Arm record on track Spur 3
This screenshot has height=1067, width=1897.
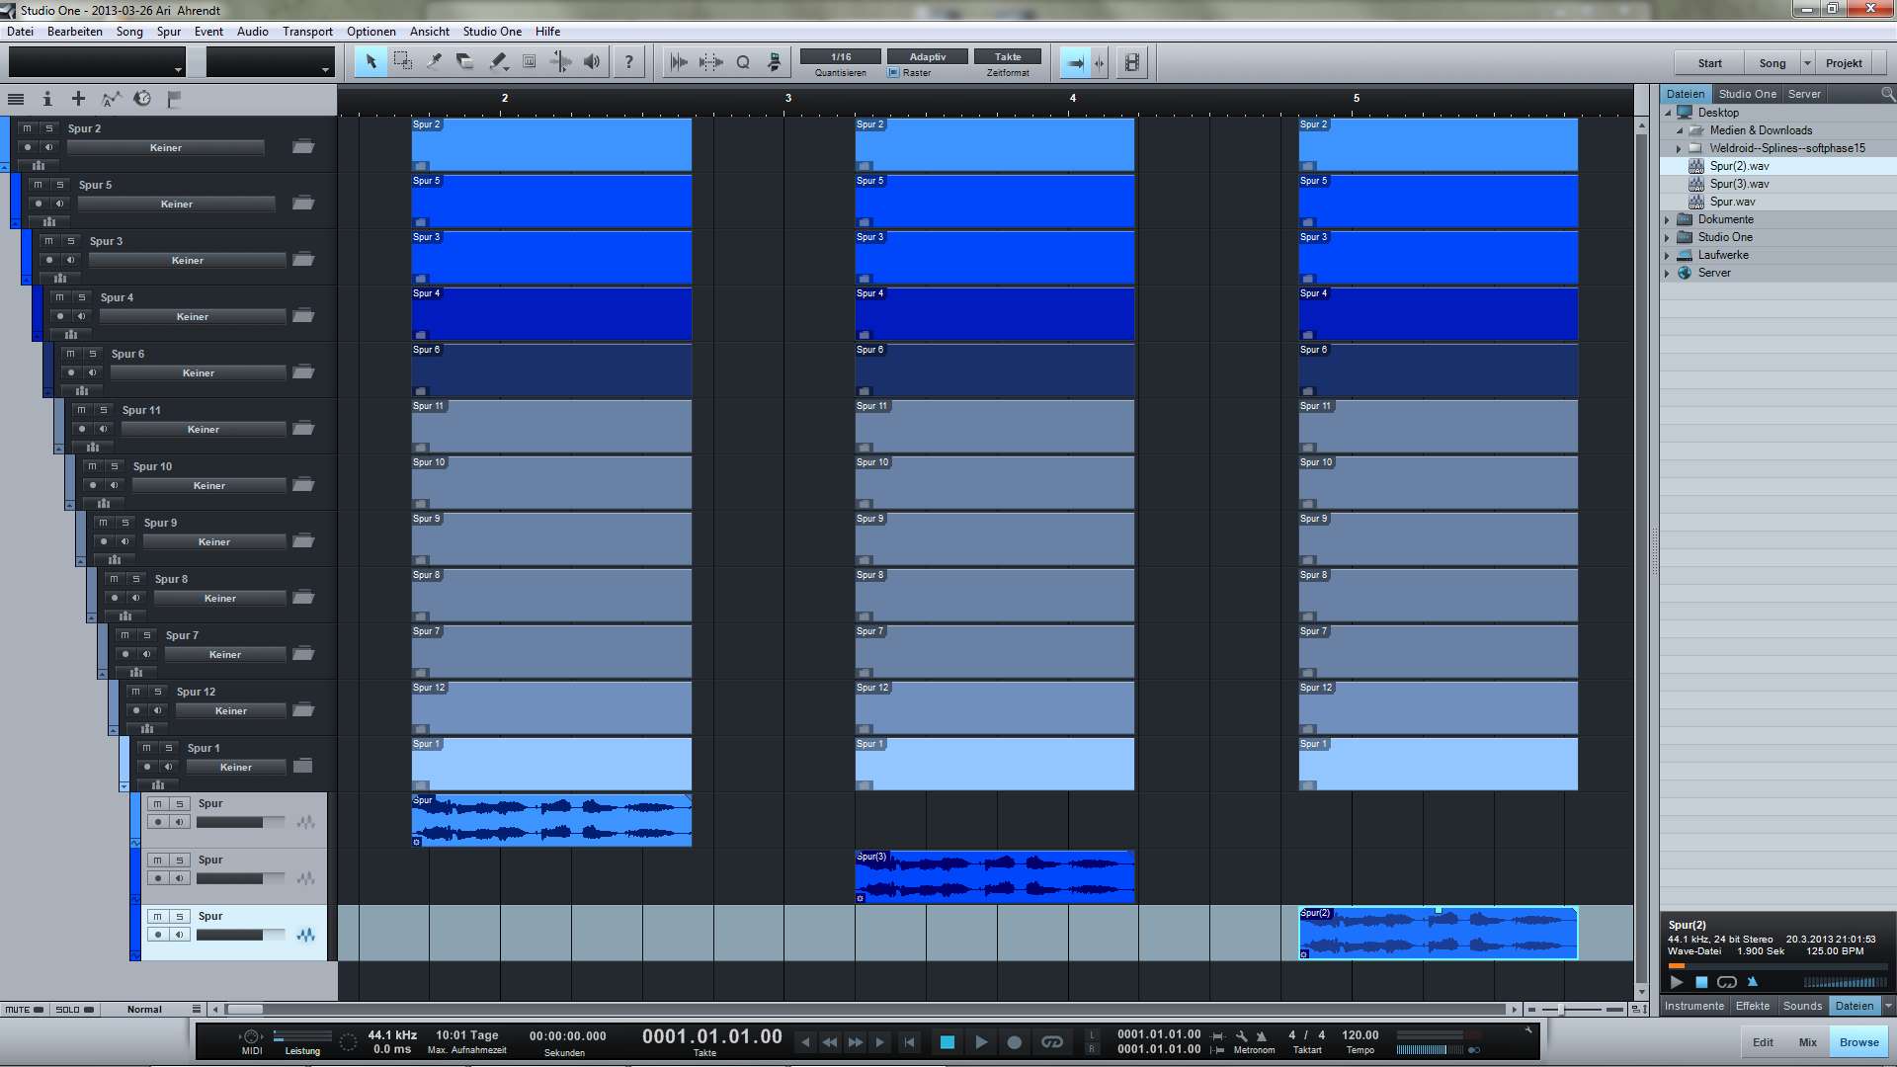point(49,260)
